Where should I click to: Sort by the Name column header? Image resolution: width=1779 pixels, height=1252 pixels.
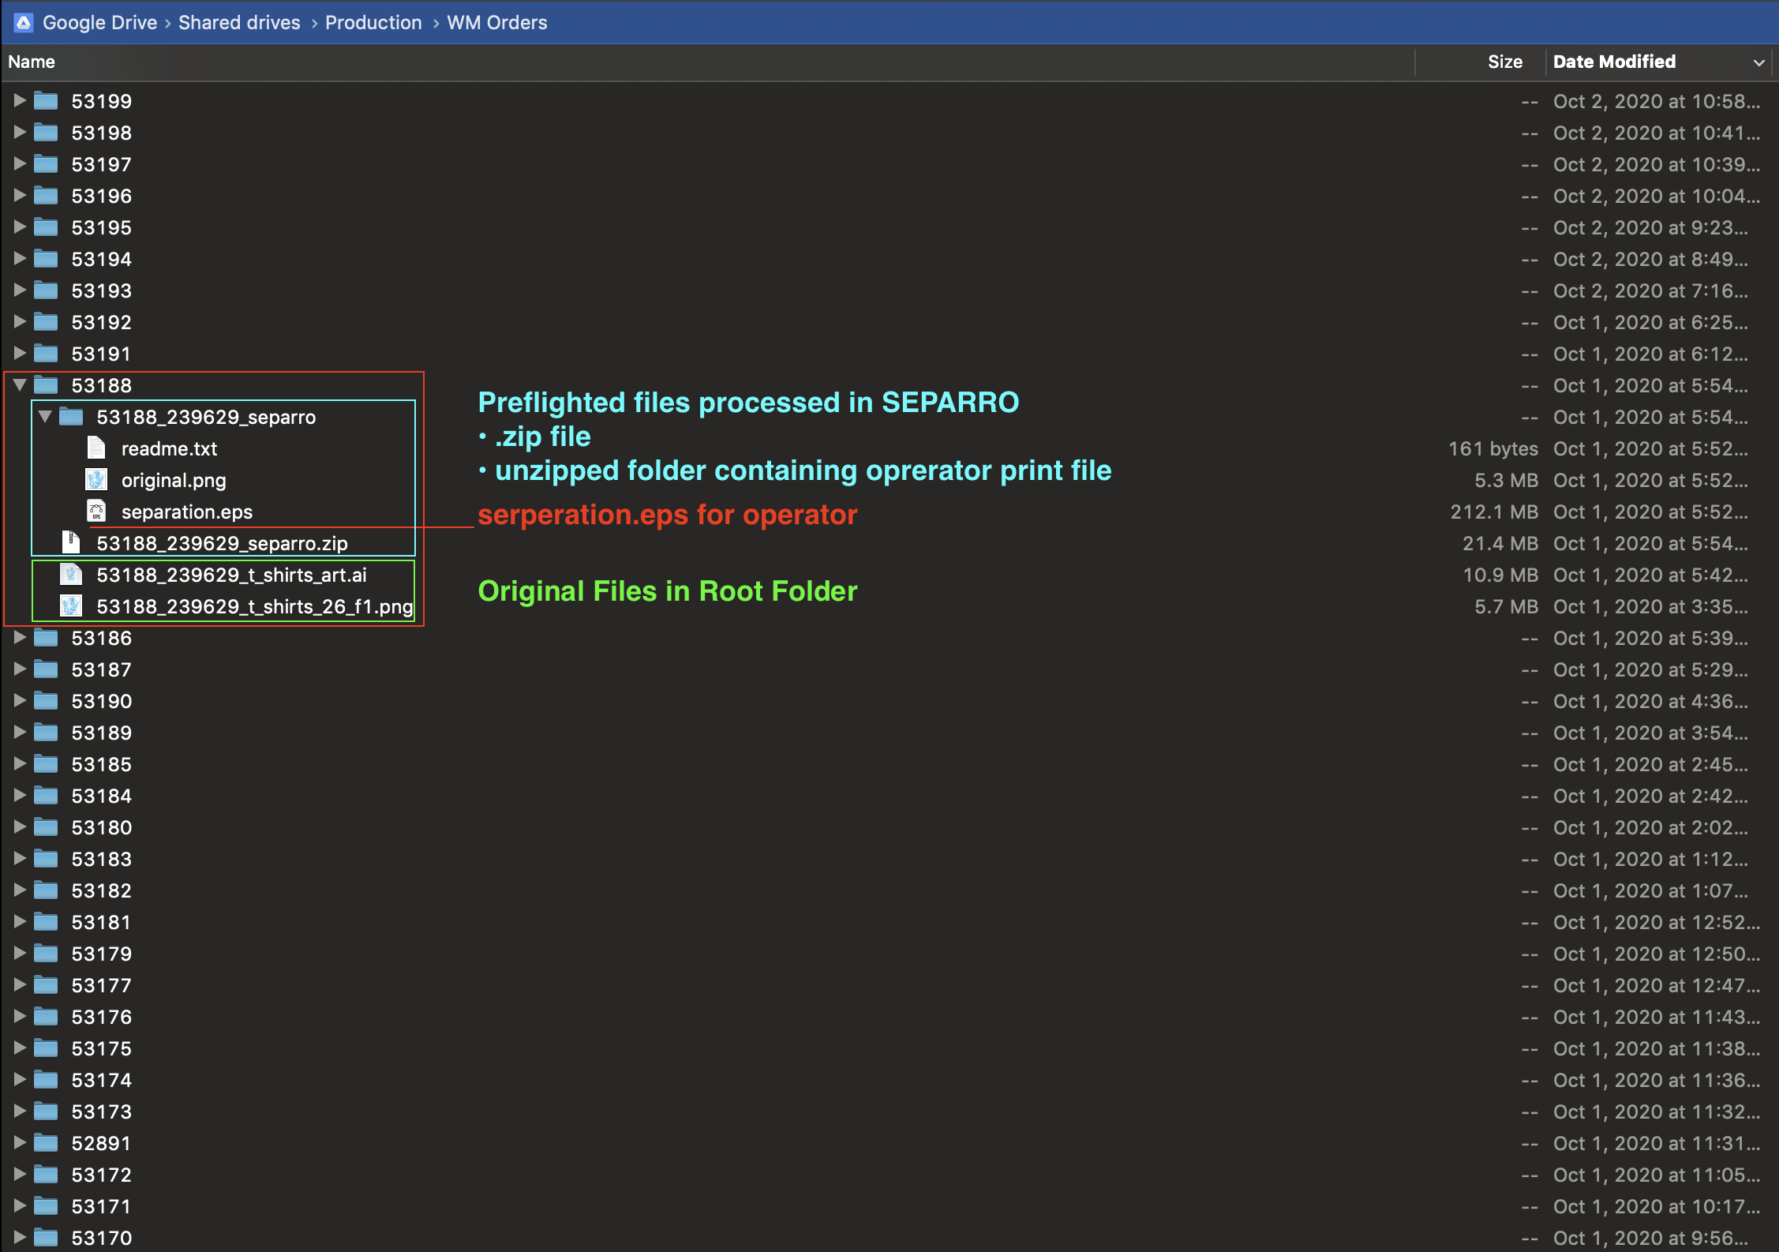coord(32,62)
